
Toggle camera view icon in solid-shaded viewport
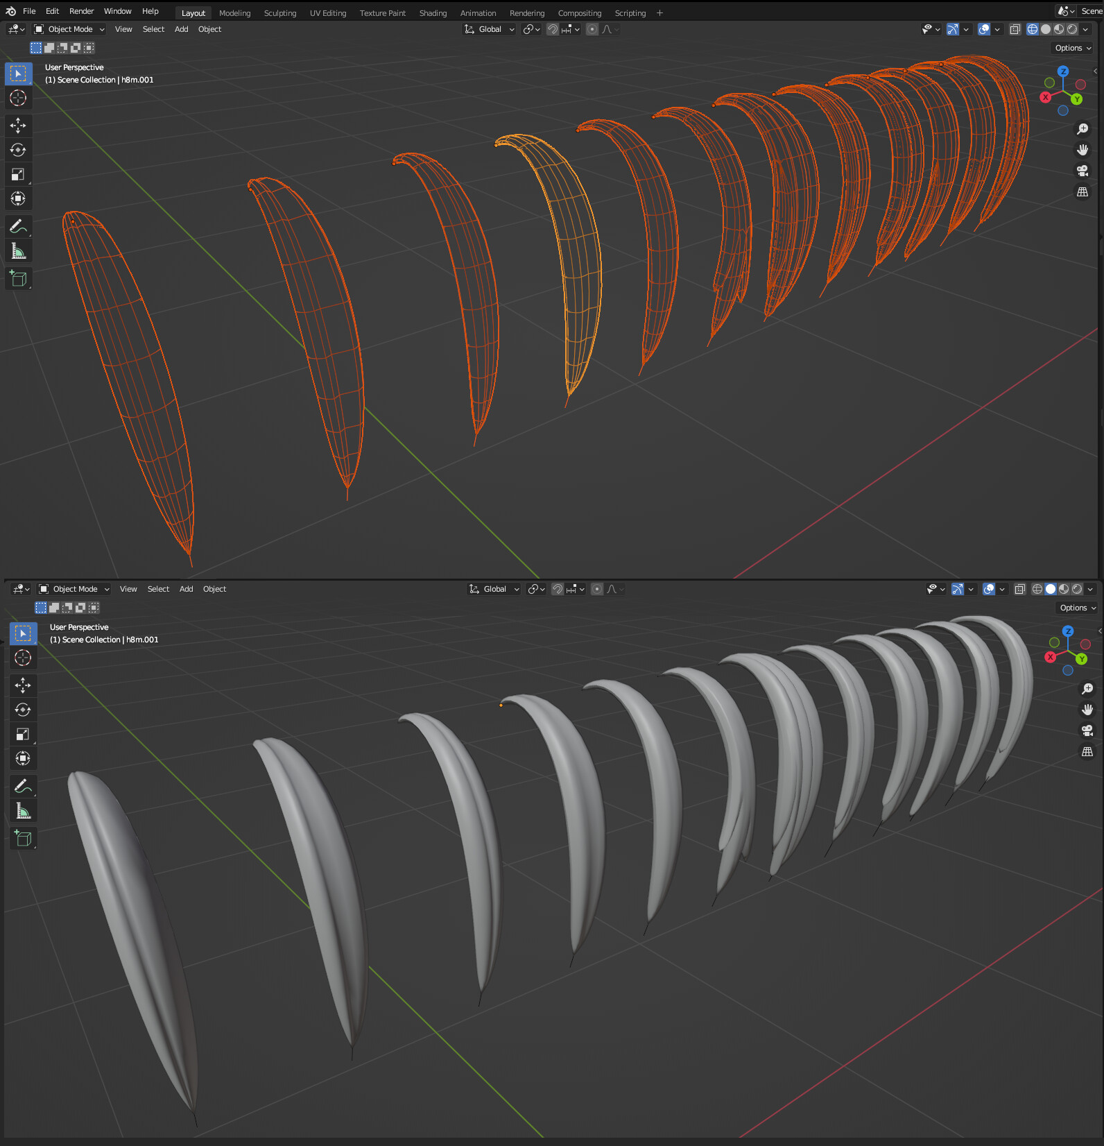point(1087,730)
